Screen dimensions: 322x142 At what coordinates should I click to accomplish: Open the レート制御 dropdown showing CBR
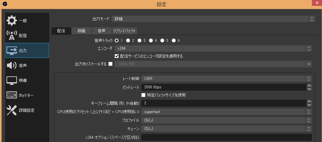tap(226, 79)
